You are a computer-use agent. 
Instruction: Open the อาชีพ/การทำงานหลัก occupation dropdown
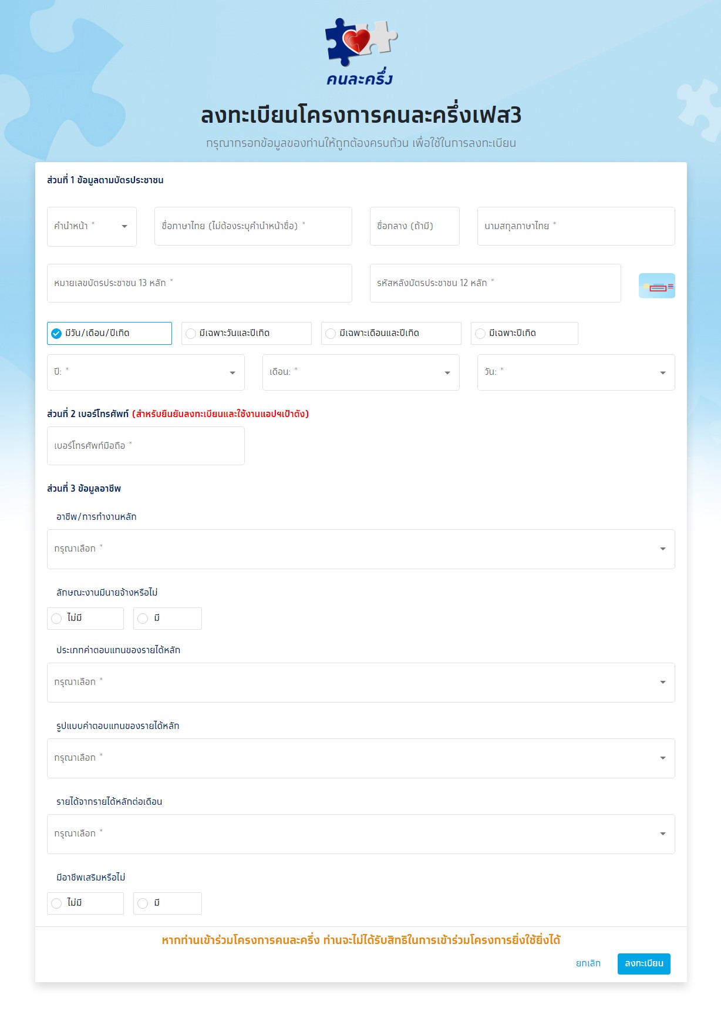[360, 549]
